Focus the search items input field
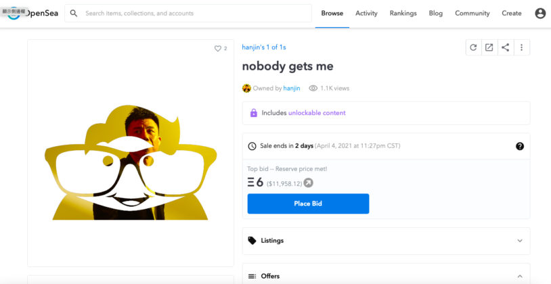The height and width of the screenshot is (284, 551). [x=188, y=14]
